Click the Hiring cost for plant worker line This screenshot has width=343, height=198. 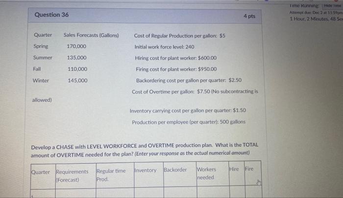tap(176, 58)
